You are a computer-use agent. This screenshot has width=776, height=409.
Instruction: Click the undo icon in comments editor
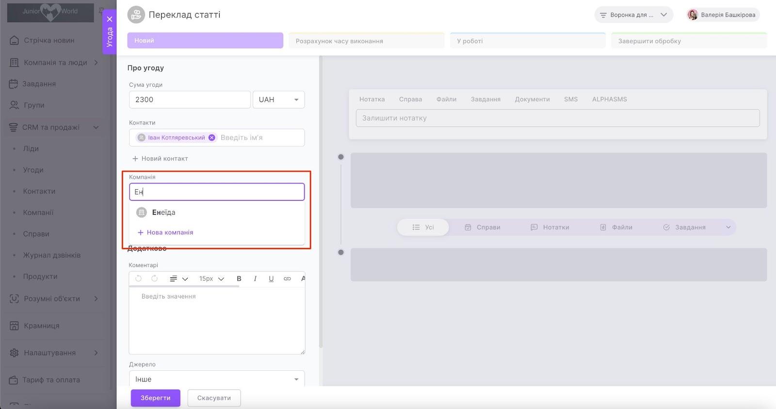[139, 279]
